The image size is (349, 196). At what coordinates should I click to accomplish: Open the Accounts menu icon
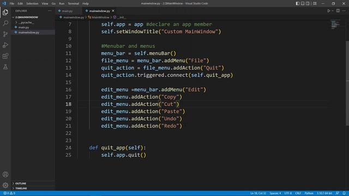point(5,174)
